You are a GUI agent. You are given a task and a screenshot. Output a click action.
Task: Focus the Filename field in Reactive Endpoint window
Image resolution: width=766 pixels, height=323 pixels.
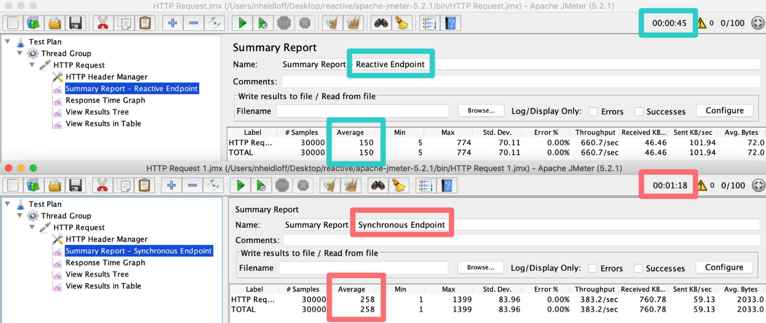(x=362, y=111)
